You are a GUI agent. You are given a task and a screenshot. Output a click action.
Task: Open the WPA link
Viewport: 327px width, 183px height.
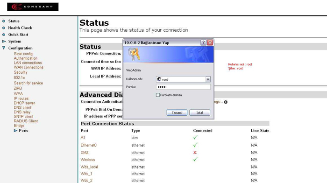pyautogui.click(x=18, y=94)
